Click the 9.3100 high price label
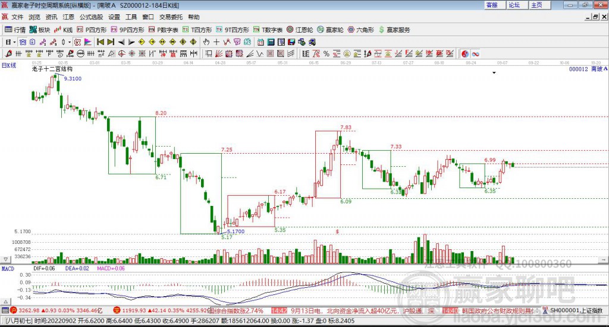The height and width of the screenshot is (327, 609). click(x=73, y=79)
